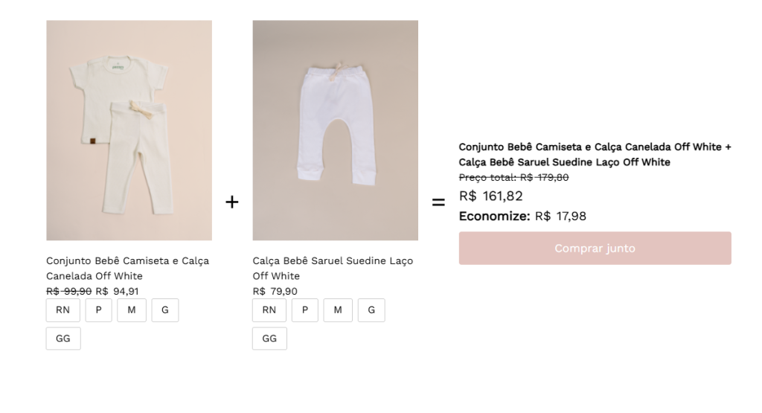Screen dimensions: 762x413
Task: Click the bundle price R$ 161,82
Action: (x=491, y=196)
